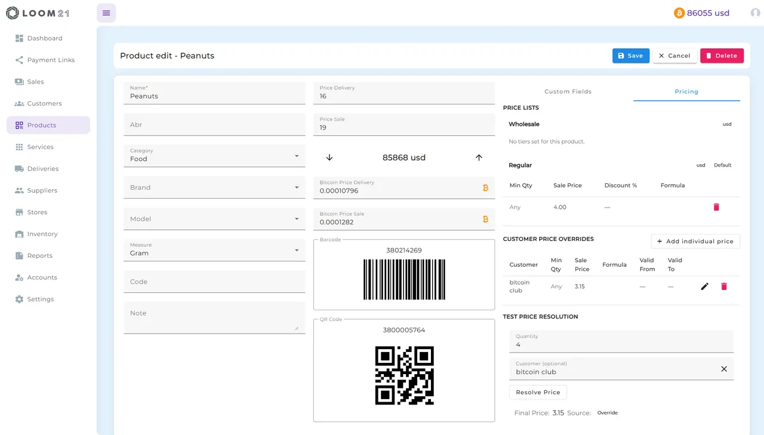
Task: Click the Payment Links share icon
Action: click(19, 60)
